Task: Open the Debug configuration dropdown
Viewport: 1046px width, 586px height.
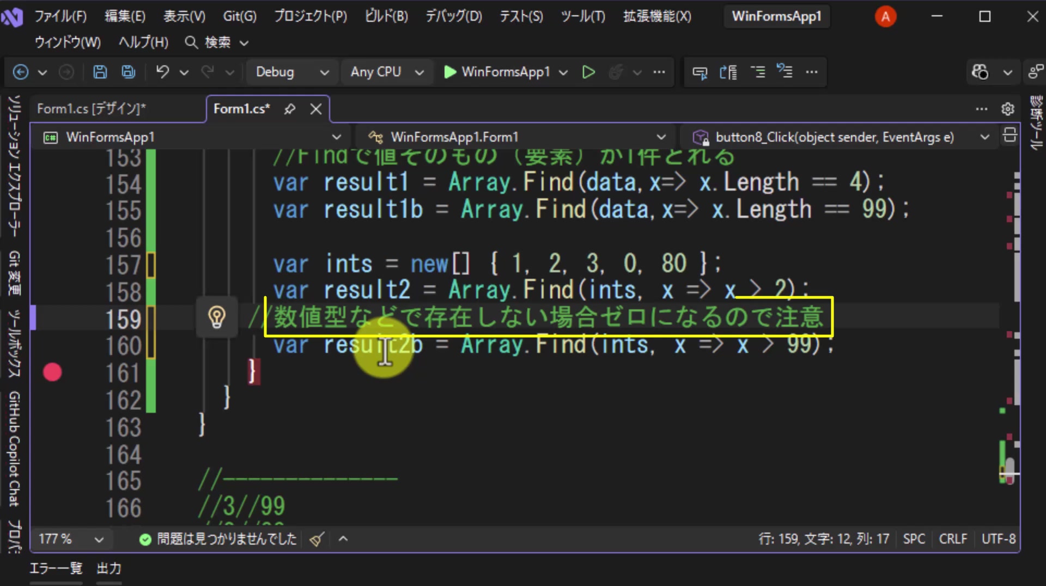Action: (291, 72)
